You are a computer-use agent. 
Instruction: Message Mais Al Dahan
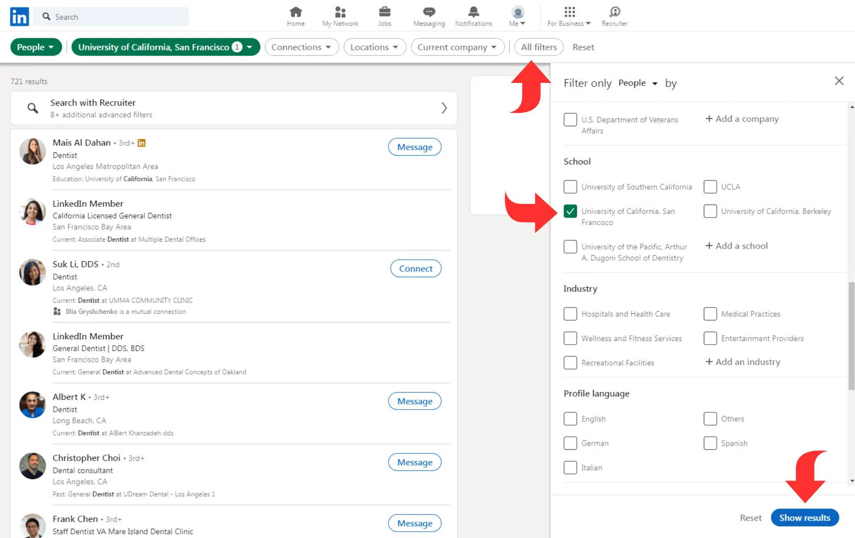pos(415,147)
